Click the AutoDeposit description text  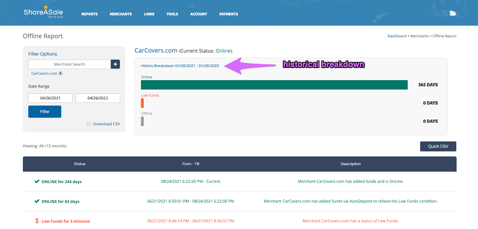(x=351, y=201)
